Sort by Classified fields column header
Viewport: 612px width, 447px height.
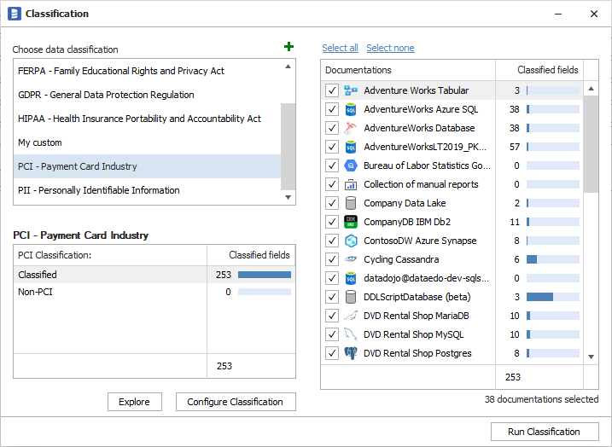[x=547, y=70]
